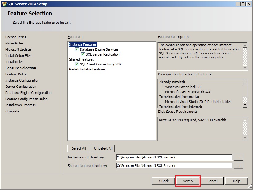
Task: Toggle the Database Engine Services checkbox
Action: coord(77,49)
